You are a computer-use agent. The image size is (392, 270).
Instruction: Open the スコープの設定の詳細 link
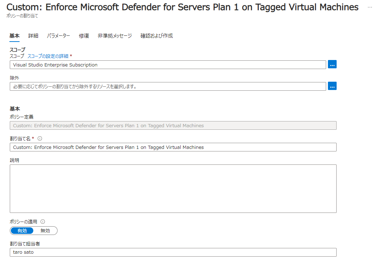click(48, 56)
